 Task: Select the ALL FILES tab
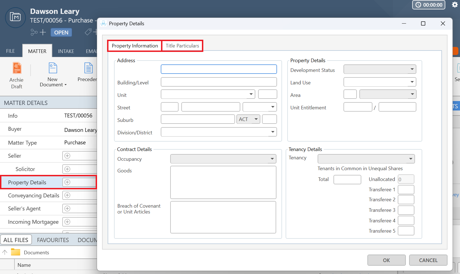pyautogui.click(x=16, y=240)
